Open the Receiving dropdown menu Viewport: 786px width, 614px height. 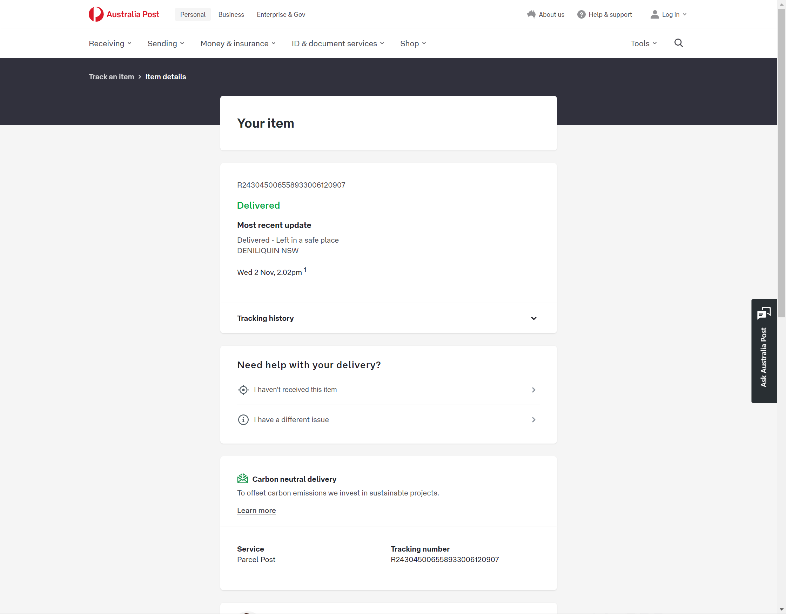click(x=110, y=43)
